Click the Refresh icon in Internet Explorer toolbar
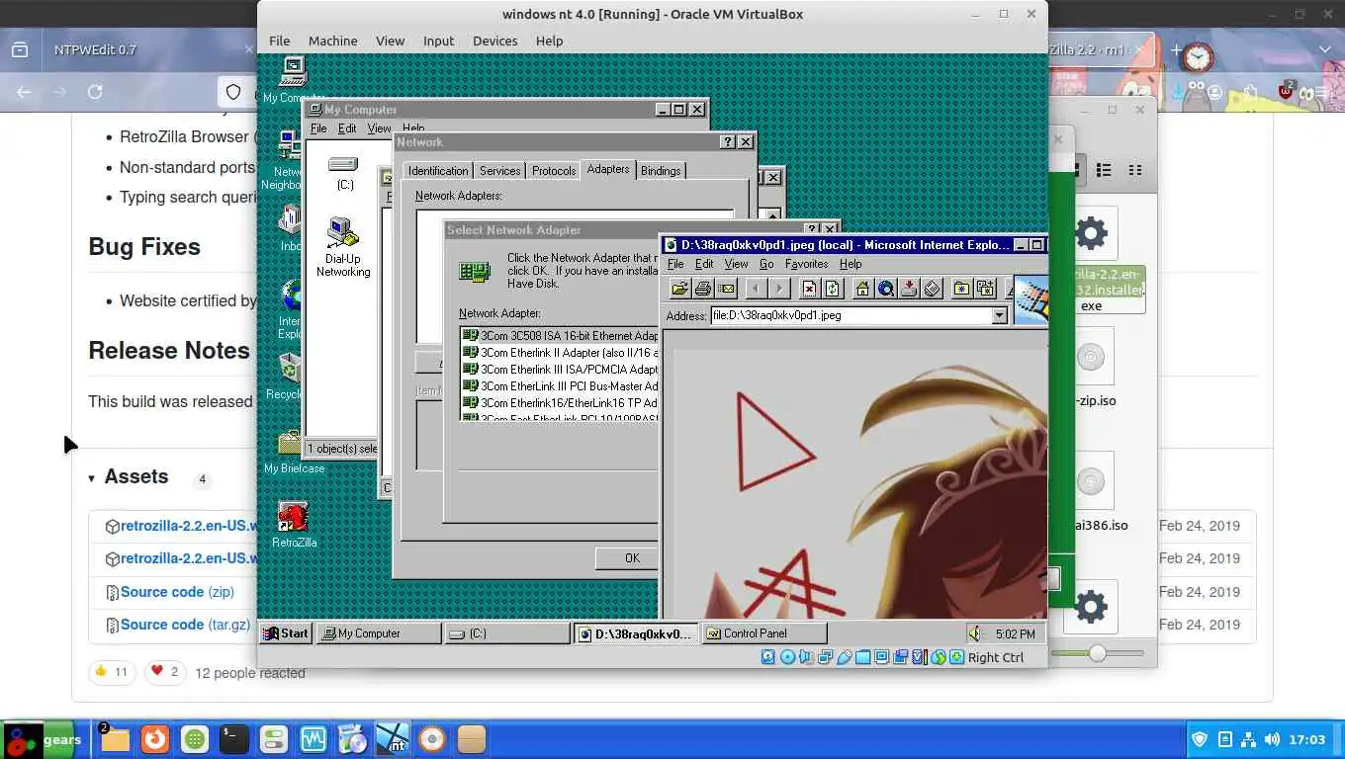The image size is (1345, 759). [832, 289]
